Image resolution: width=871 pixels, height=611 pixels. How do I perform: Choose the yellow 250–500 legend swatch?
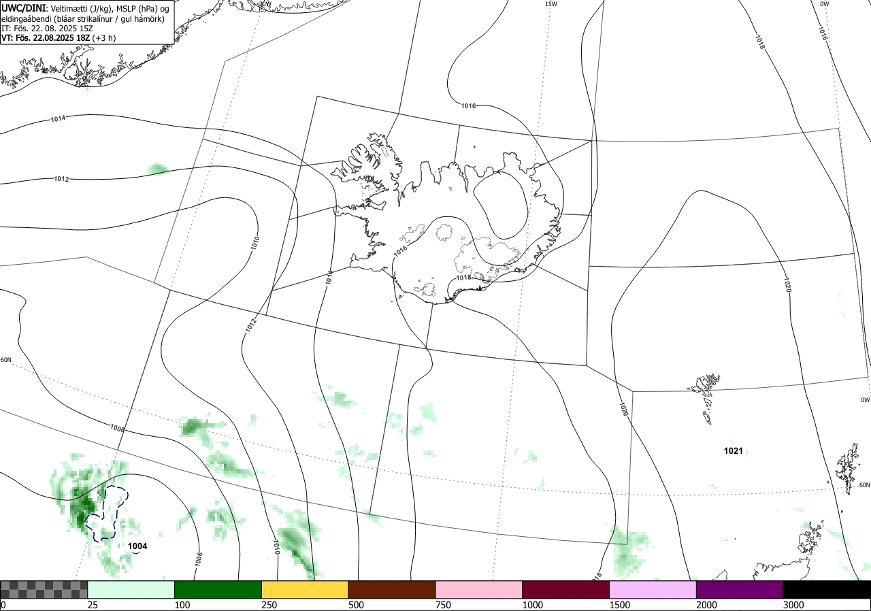305,589
